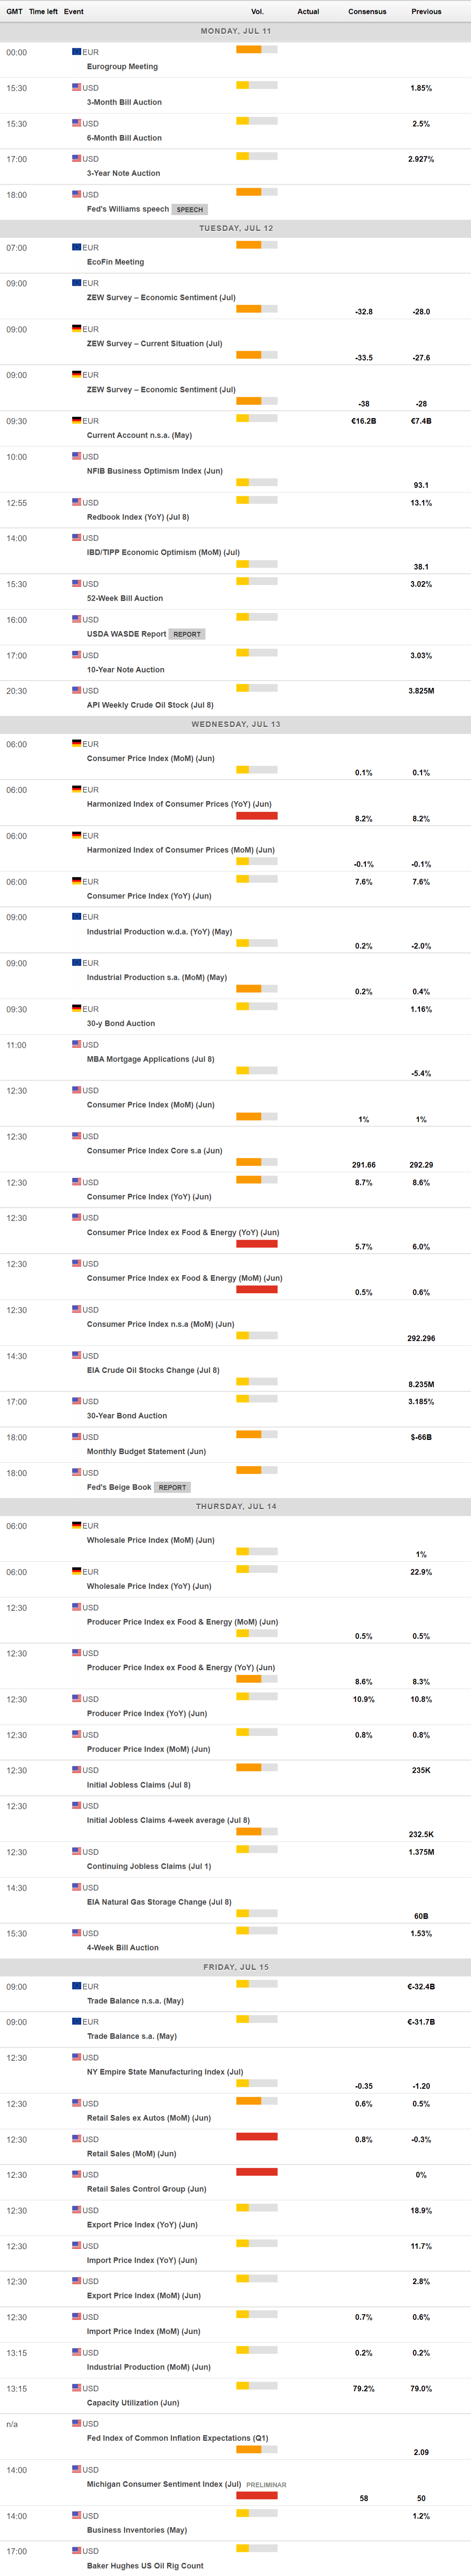Click the EU flag beside Trade Balance s.a.
This screenshot has width=471, height=2576.
(x=77, y=2021)
